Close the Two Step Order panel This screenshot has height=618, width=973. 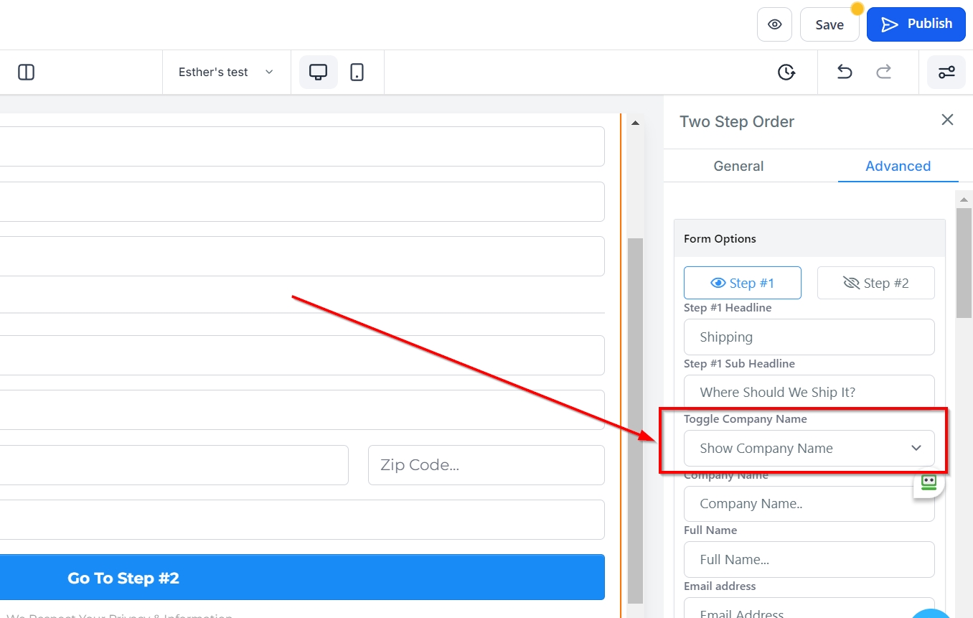(947, 120)
